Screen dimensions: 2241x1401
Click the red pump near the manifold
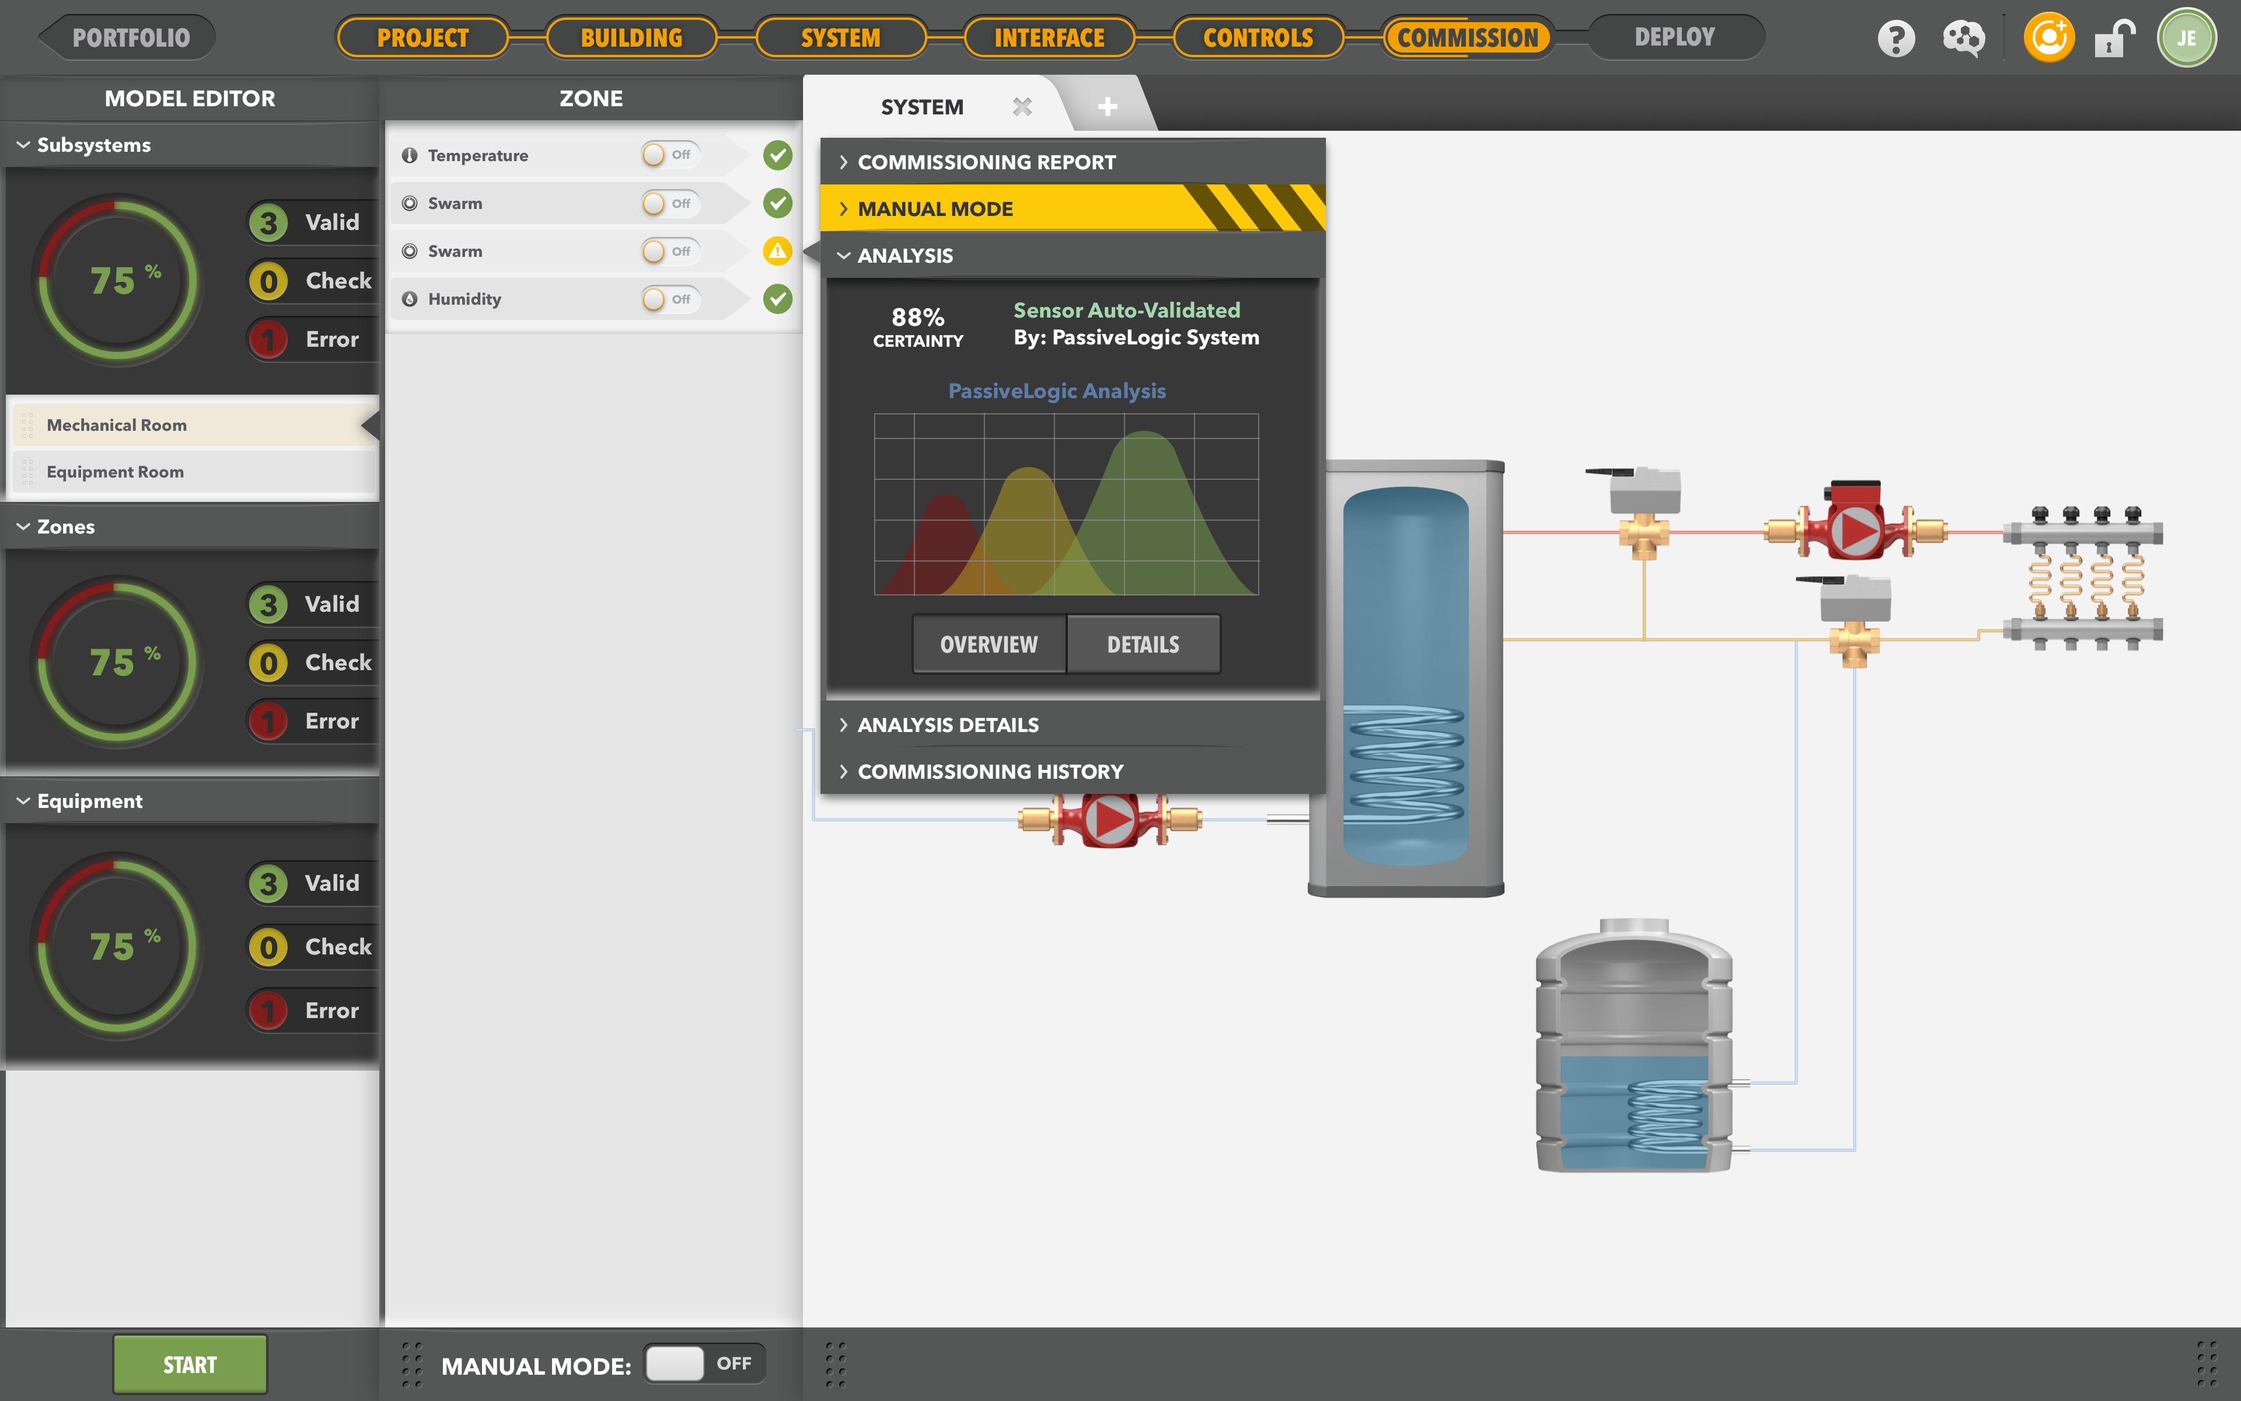[1855, 531]
